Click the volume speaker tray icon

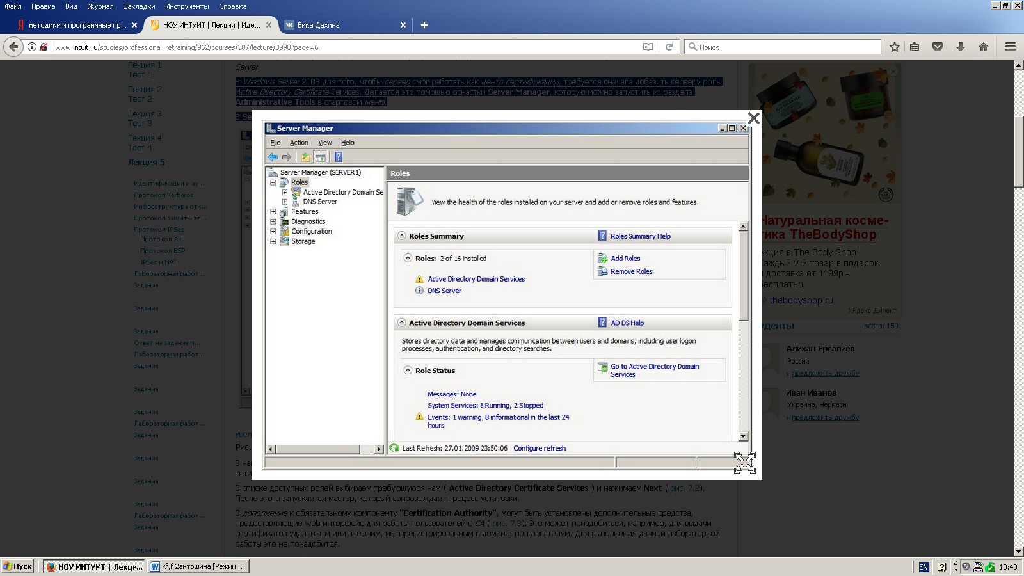[x=967, y=567]
